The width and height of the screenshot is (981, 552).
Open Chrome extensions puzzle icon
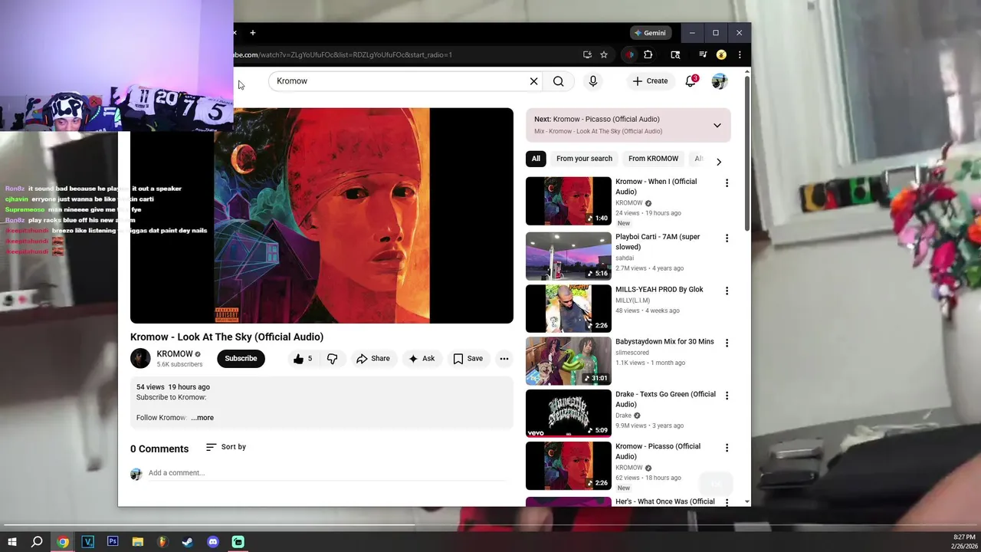tap(648, 54)
